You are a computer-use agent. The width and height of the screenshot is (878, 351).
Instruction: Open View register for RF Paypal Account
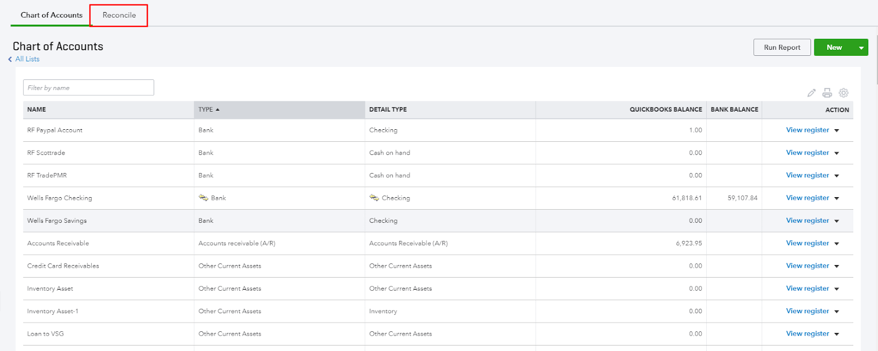[x=807, y=130]
